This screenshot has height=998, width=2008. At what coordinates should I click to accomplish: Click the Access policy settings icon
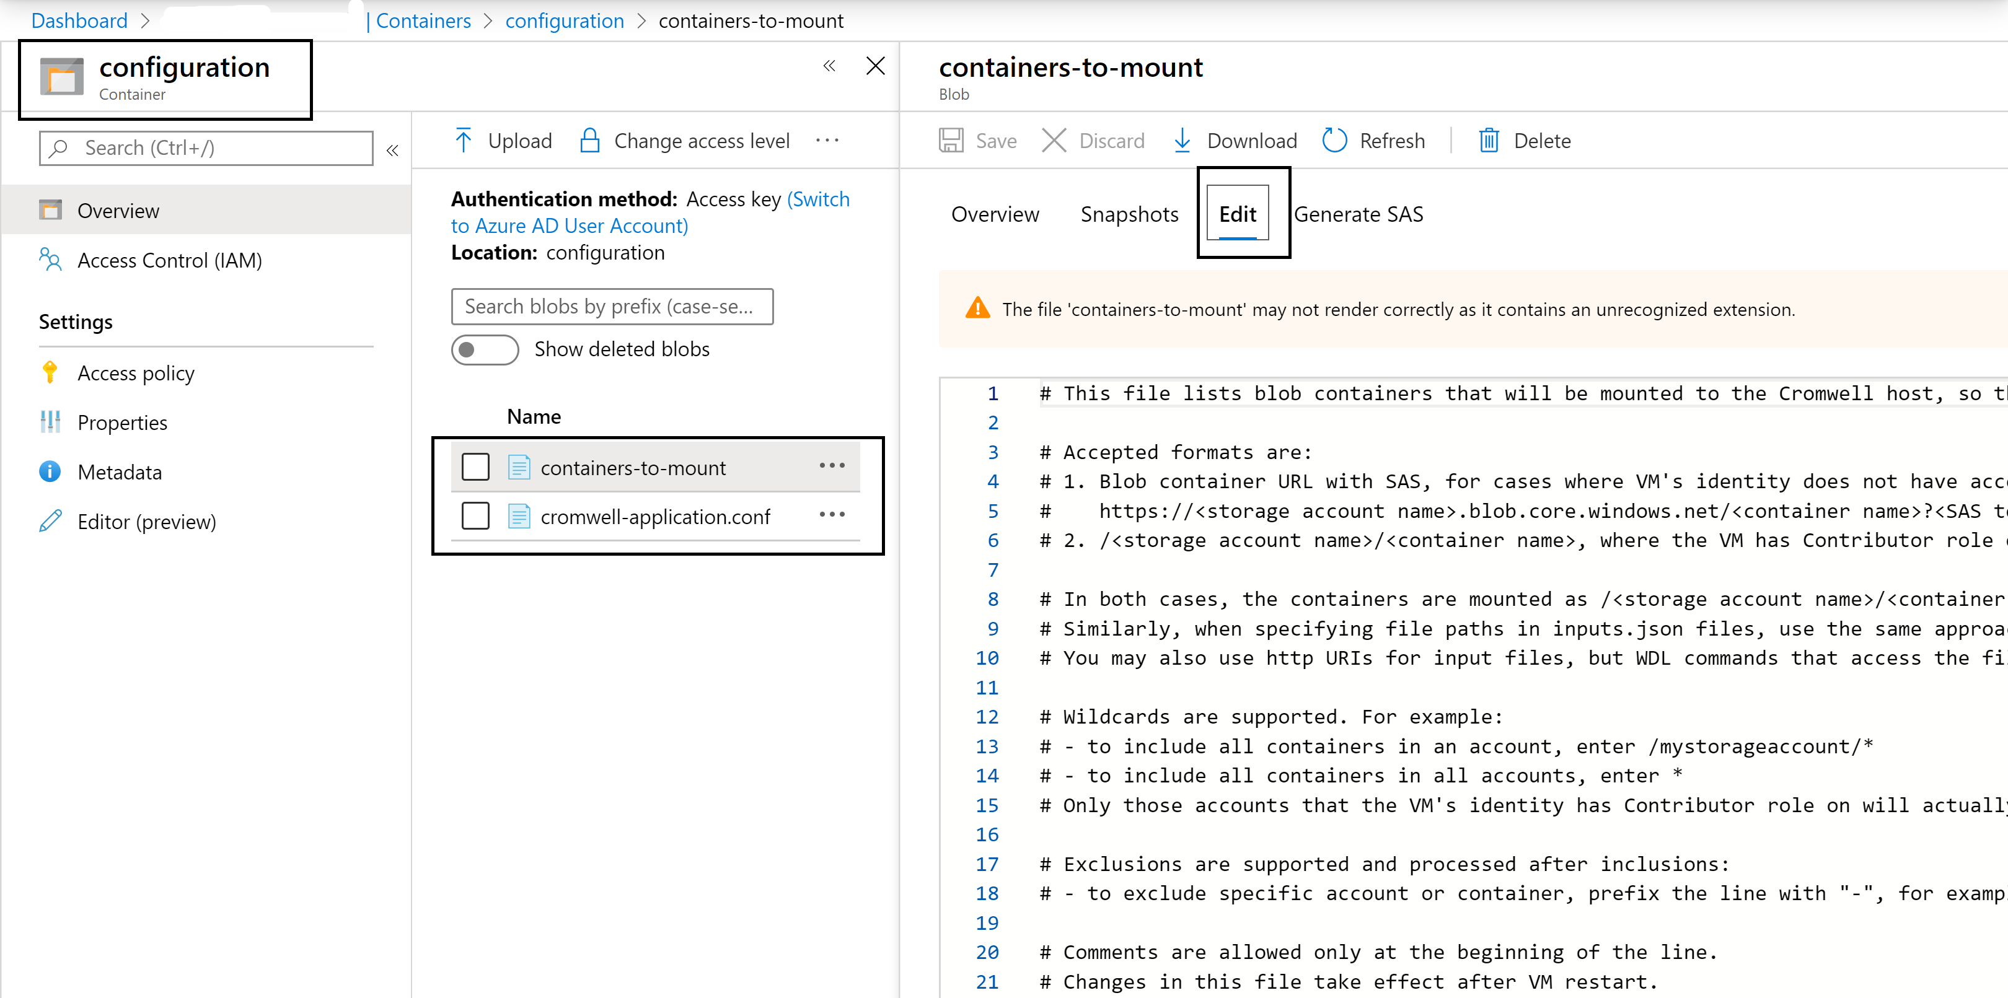[49, 374]
